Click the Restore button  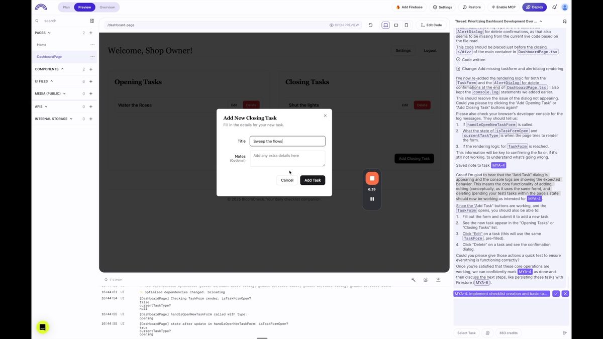pos(472,7)
